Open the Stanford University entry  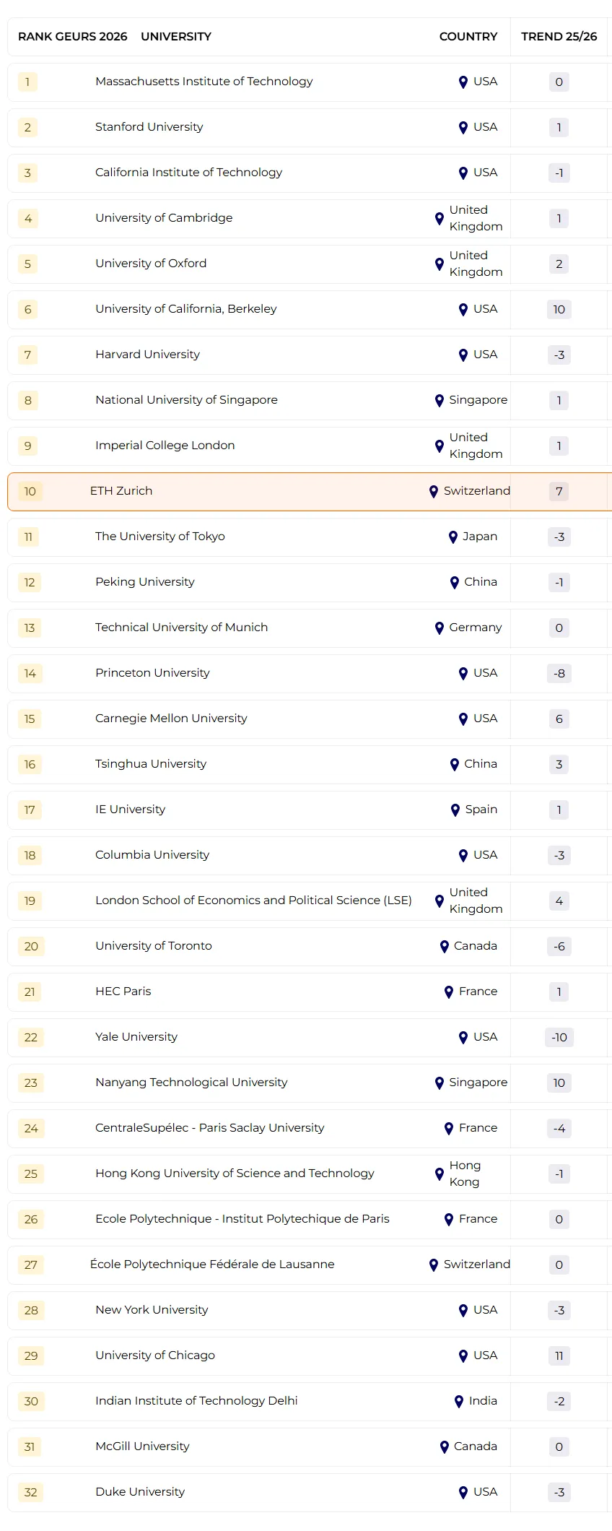point(149,127)
